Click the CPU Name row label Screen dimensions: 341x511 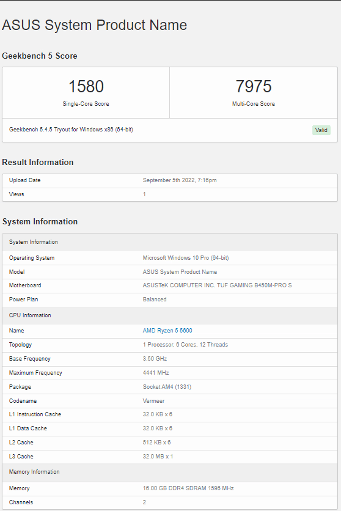pos(16,331)
